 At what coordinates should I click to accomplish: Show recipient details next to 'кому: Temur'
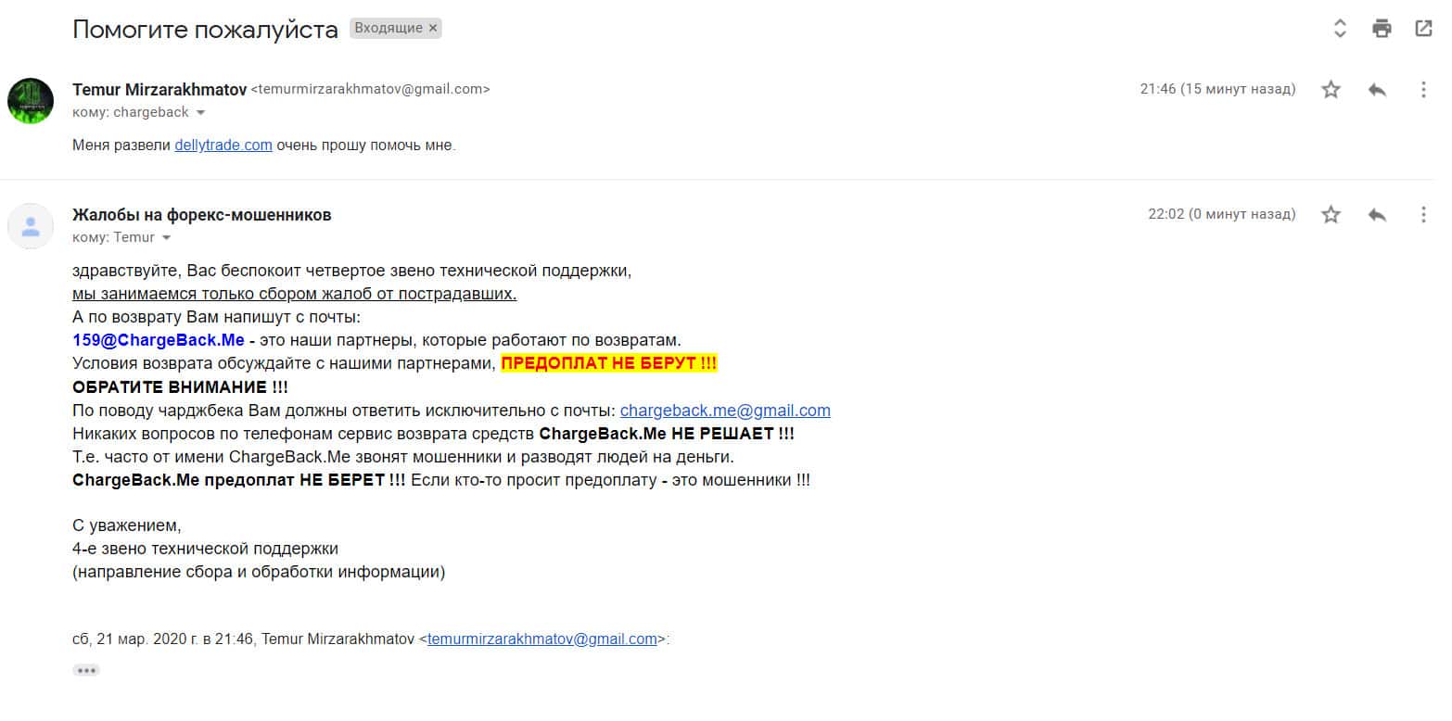coord(167,238)
